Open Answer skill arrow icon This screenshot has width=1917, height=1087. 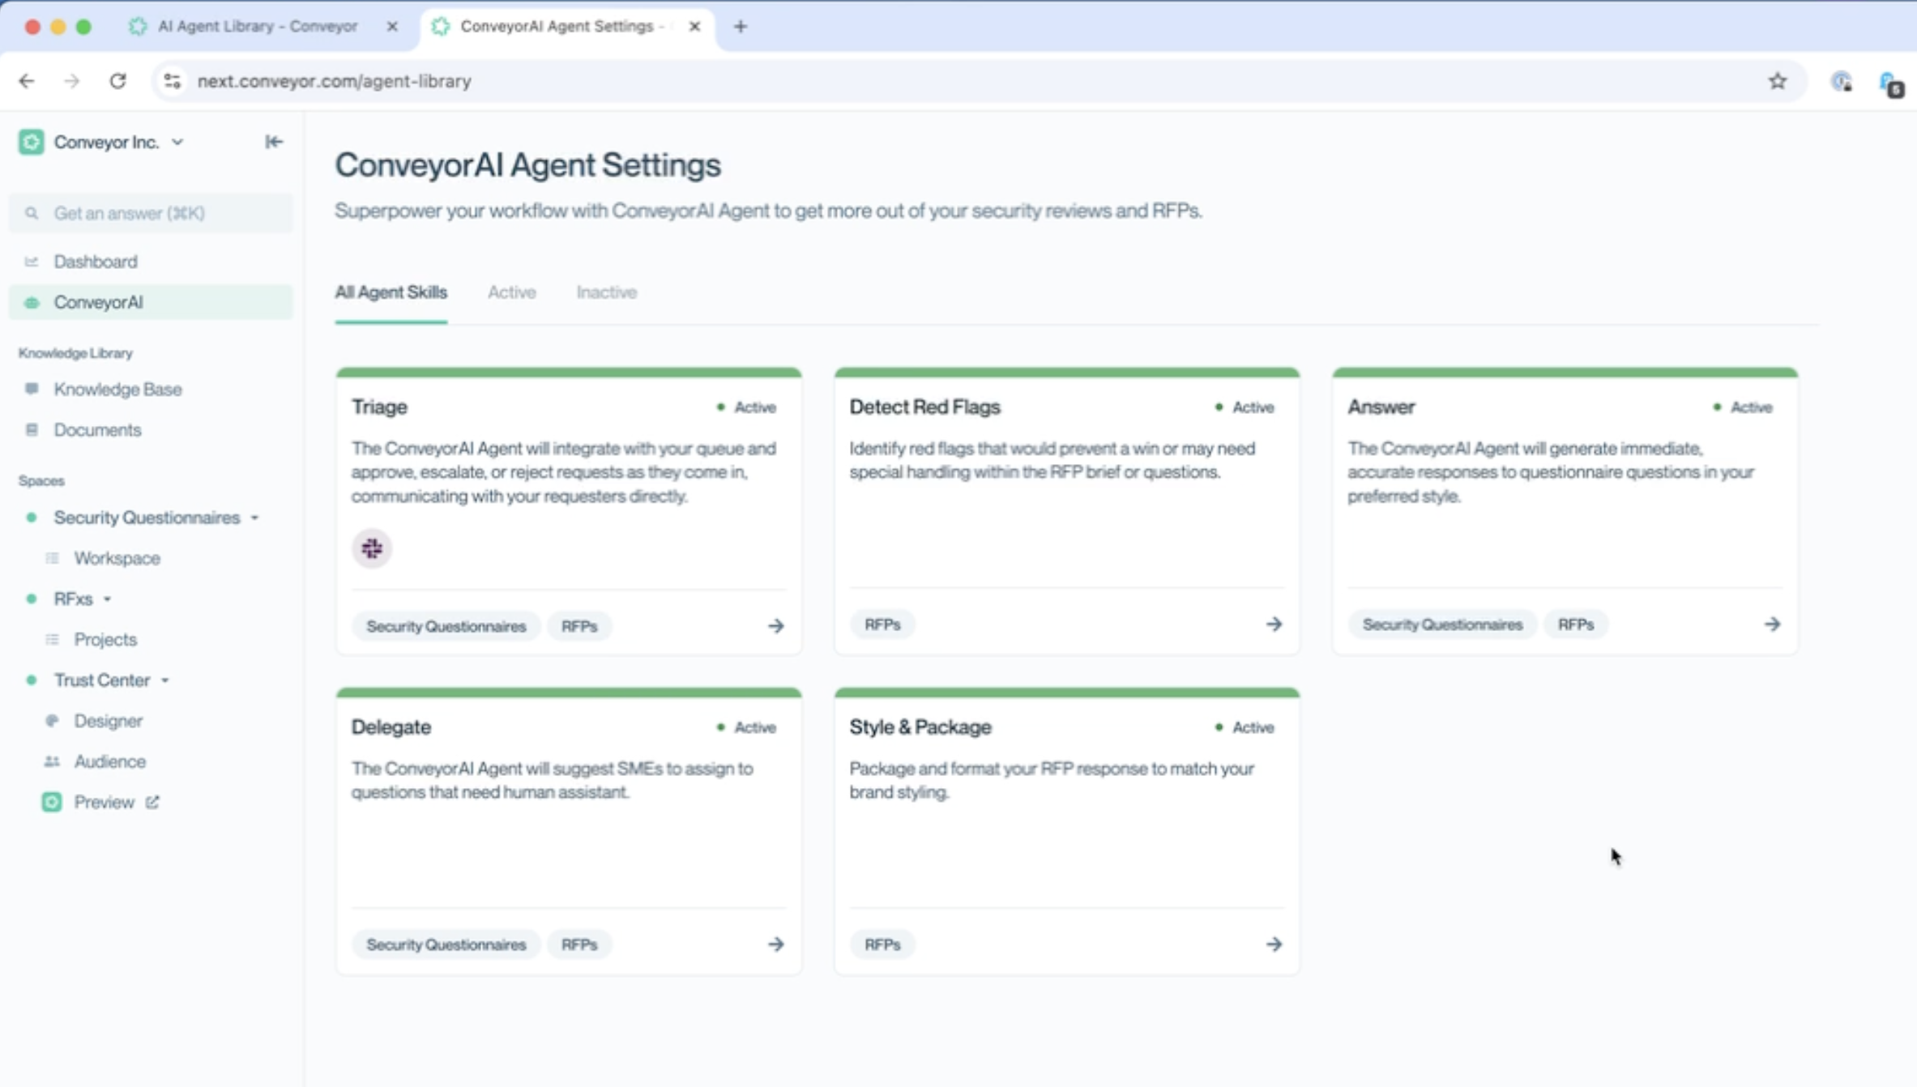(1772, 624)
